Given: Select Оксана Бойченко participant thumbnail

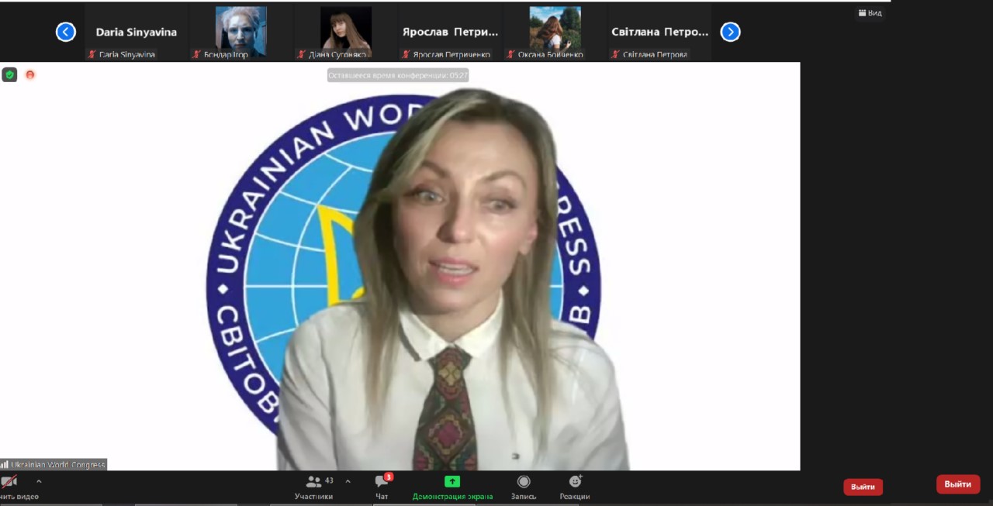Looking at the screenshot, I should (555, 31).
